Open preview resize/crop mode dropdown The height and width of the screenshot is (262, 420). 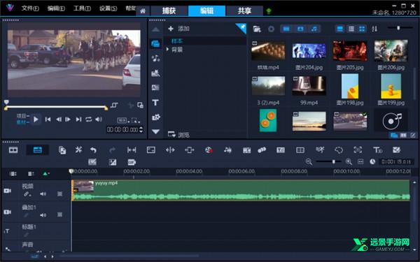[136, 121]
